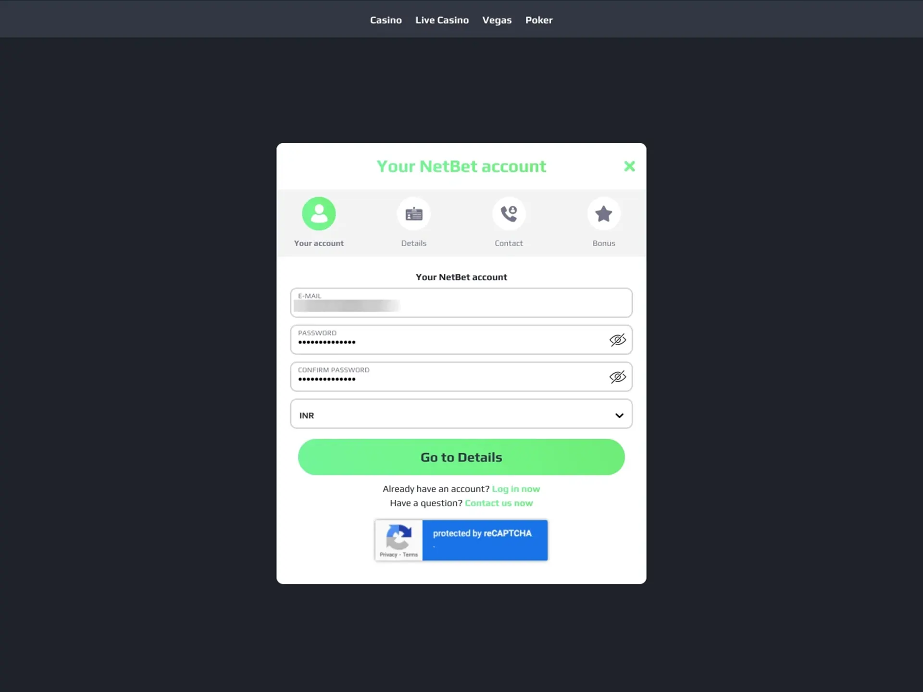Image resolution: width=923 pixels, height=692 pixels.
Task: Click Go to Details button
Action: [461, 457]
